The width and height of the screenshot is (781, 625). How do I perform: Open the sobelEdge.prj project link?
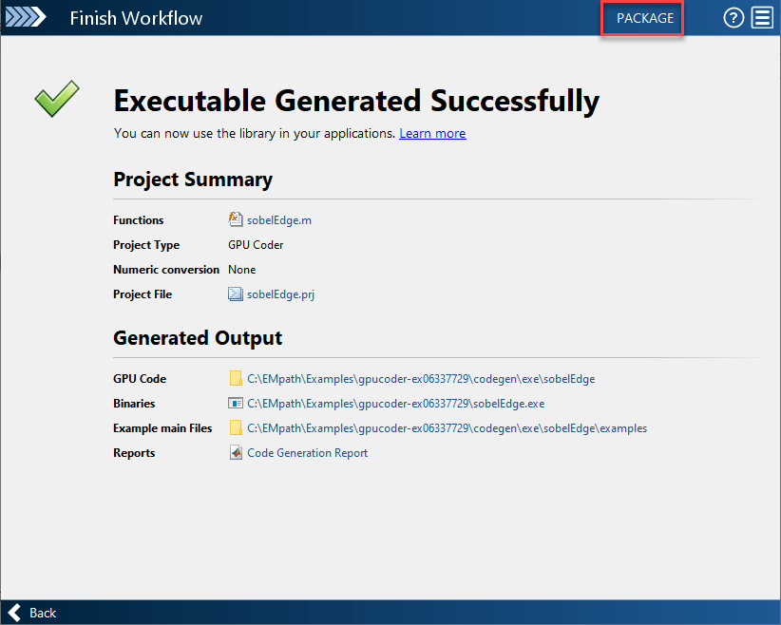click(x=280, y=294)
